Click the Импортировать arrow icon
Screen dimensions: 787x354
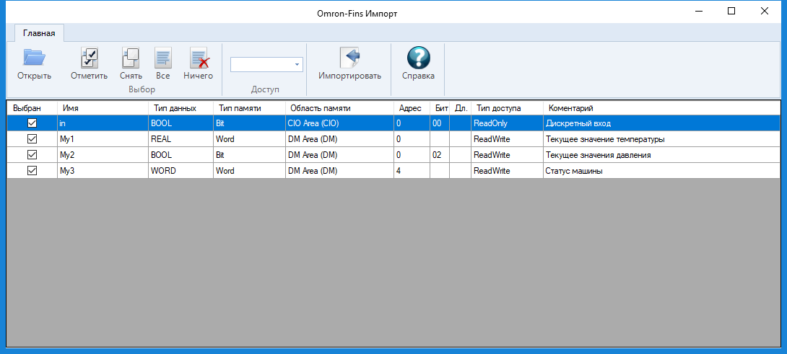350,58
